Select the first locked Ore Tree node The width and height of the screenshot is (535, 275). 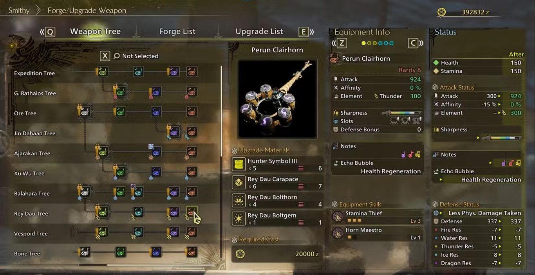click(85, 112)
